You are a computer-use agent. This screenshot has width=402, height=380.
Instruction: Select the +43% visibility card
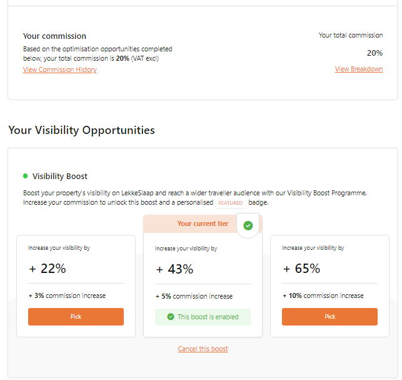pyautogui.click(x=203, y=285)
